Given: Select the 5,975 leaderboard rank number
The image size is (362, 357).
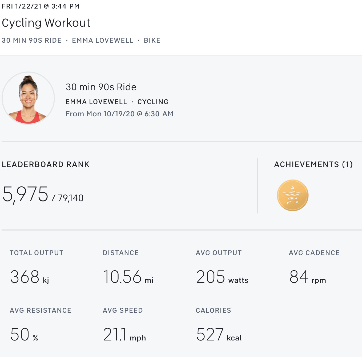Looking at the screenshot, I should [x=25, y=194].
